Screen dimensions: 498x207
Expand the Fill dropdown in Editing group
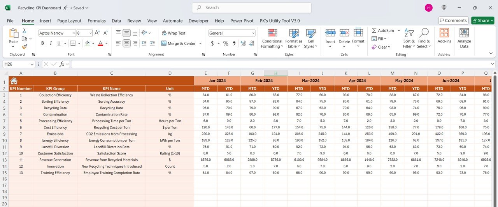(x=386, y=39)
